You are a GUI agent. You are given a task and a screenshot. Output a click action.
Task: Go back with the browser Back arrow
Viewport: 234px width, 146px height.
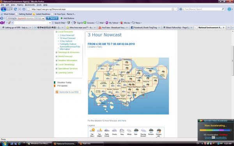(4, 9)
